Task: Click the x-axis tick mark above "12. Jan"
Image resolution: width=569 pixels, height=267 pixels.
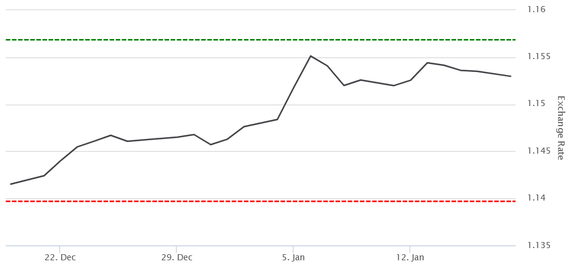Action: click(x=410, y=248)
